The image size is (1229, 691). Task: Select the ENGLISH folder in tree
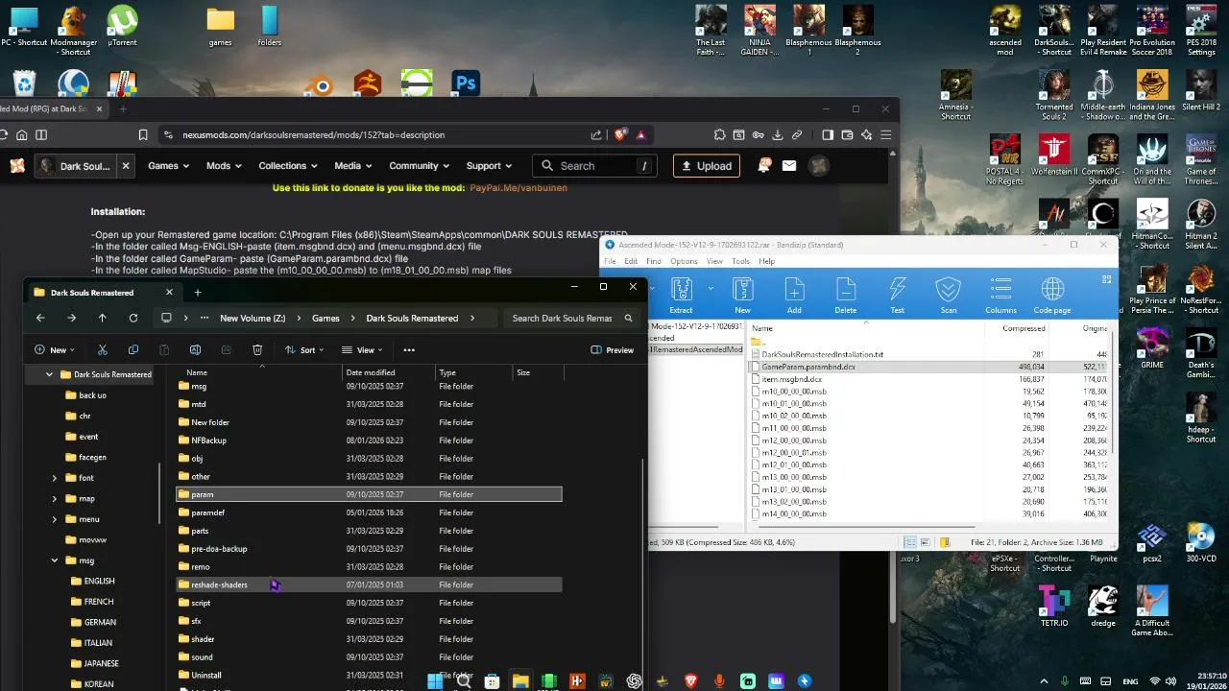[x=99, y=582]
